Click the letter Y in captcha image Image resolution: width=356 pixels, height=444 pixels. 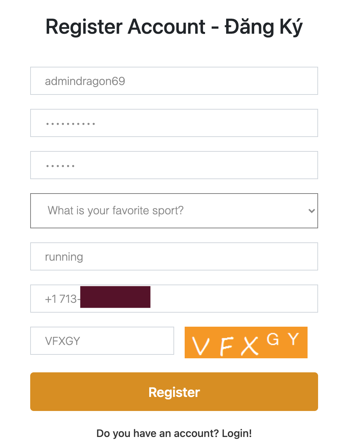[294, 339]
